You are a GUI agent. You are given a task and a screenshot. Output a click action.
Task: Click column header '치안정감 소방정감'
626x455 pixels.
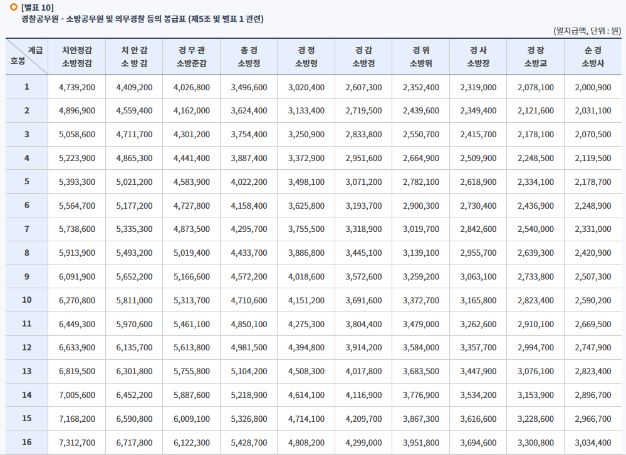(x=76, y=56)
